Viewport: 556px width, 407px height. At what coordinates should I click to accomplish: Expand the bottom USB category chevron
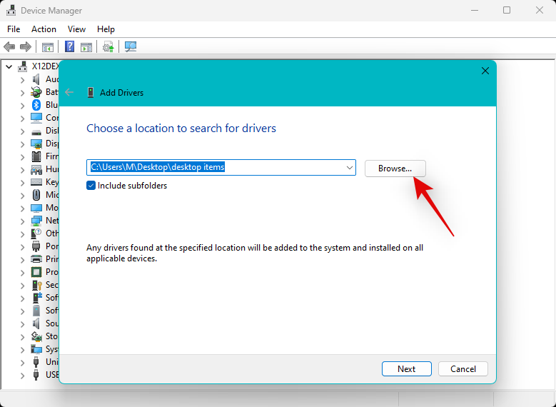tap(22, 375)
